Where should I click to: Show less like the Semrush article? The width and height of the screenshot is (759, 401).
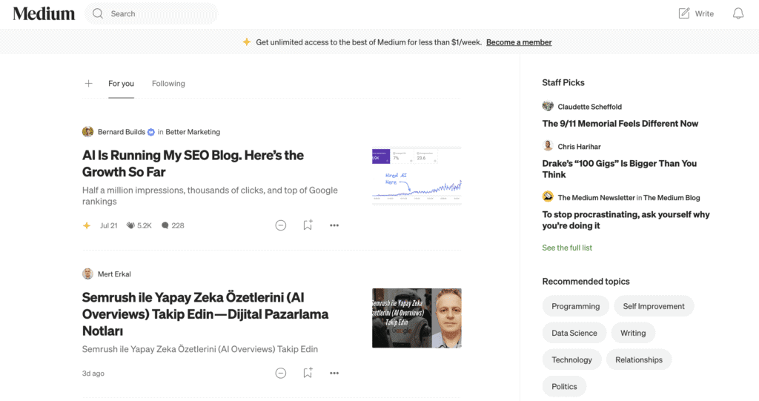coord(281,373)
